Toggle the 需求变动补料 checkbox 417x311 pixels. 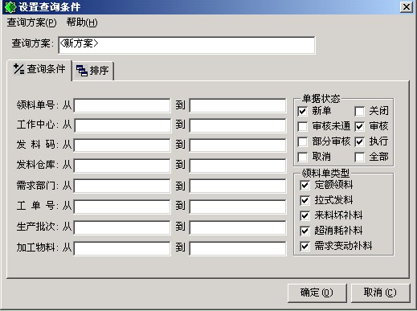305,246
